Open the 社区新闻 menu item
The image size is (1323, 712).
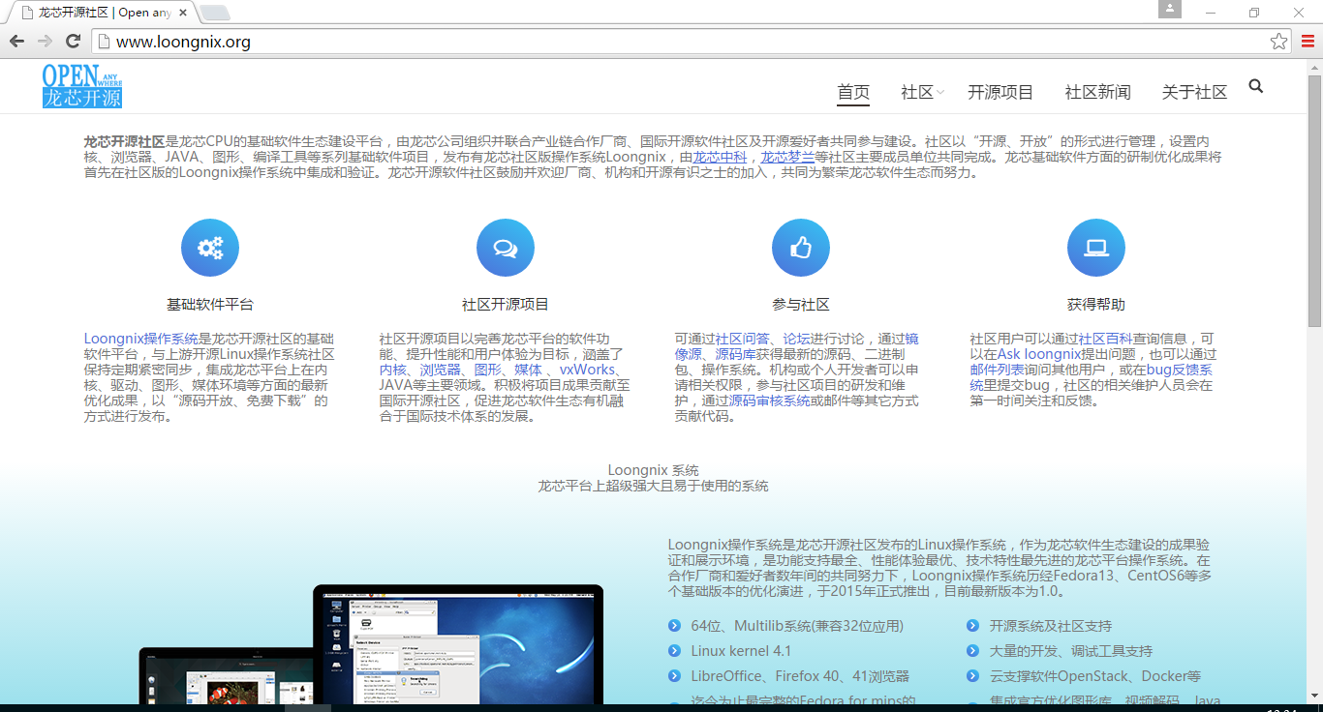[1097, 92]
